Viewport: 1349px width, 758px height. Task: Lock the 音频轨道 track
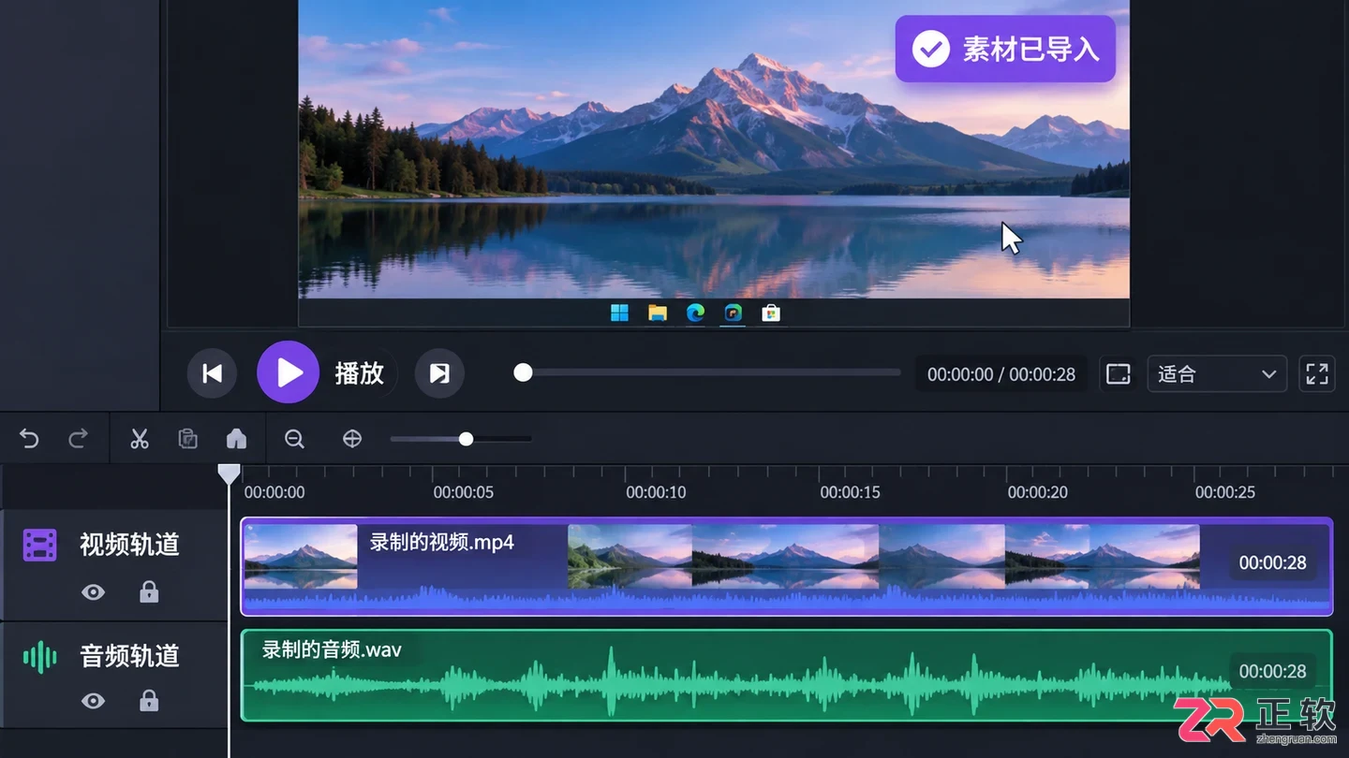[149, 700]
